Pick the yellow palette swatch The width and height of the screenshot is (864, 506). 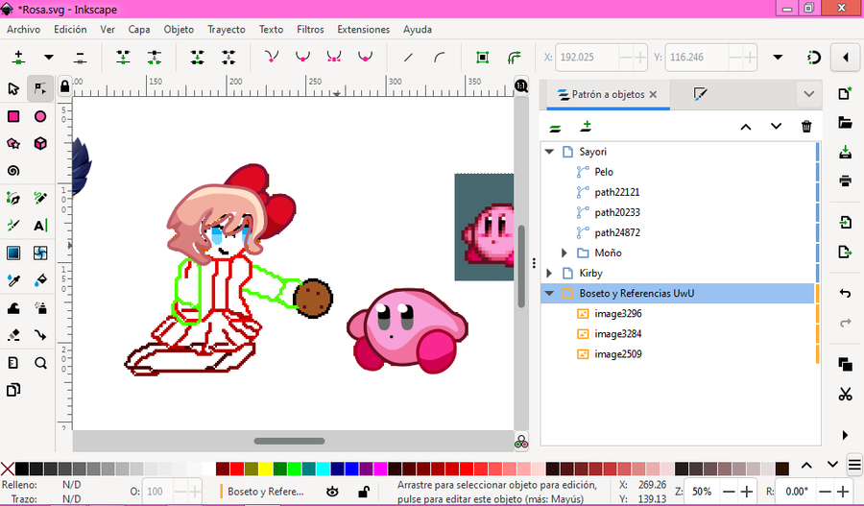[266, 470]
